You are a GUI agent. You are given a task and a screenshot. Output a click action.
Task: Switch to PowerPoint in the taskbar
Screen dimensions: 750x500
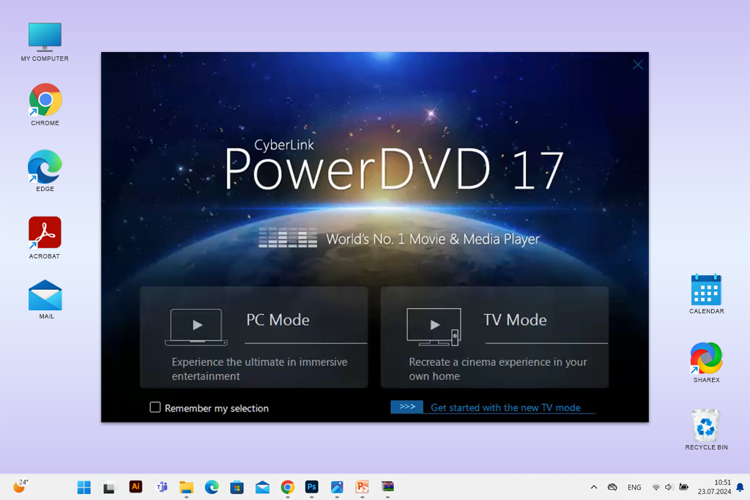click(362, 487)
